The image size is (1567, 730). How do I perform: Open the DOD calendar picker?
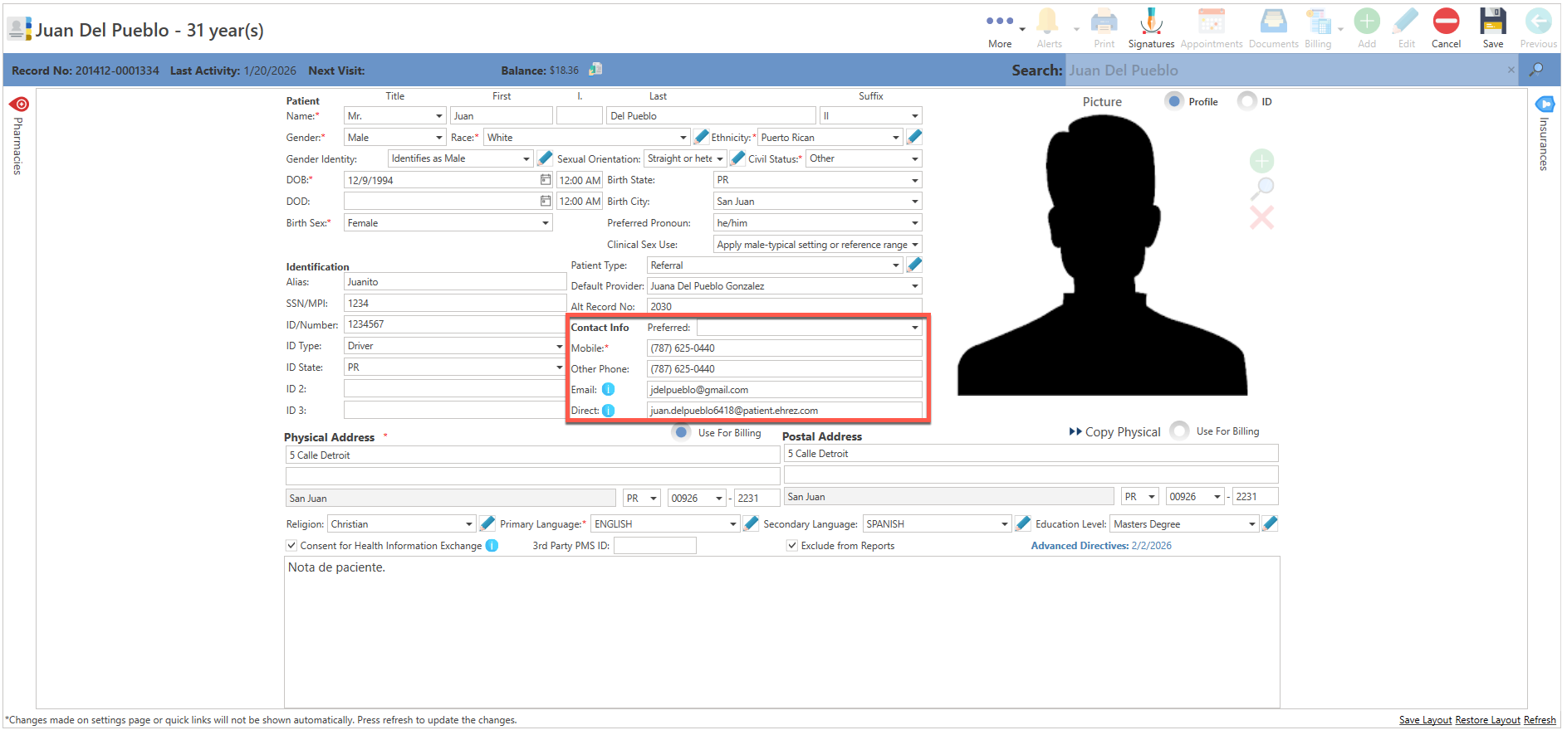tap(546, 201)
